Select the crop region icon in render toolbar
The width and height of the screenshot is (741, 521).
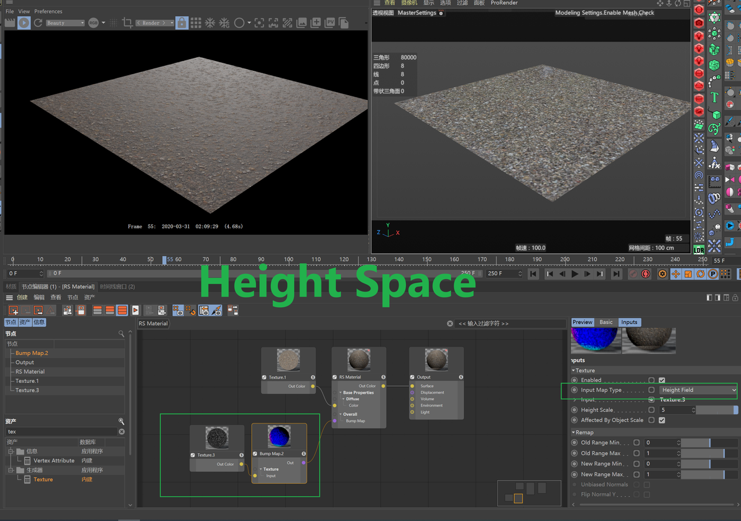coord(127,23)
